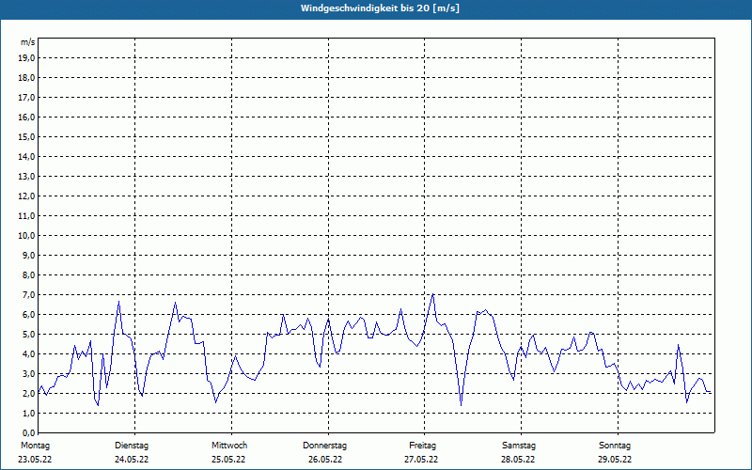Select the 10,0 y-axis value
Screen dimensions: 752x470
(26, 236)
